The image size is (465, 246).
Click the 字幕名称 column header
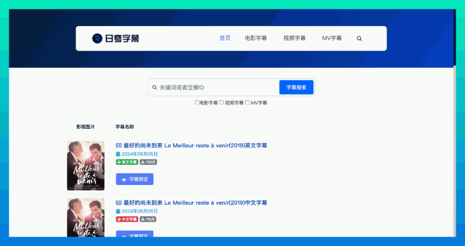click(124, 126)
